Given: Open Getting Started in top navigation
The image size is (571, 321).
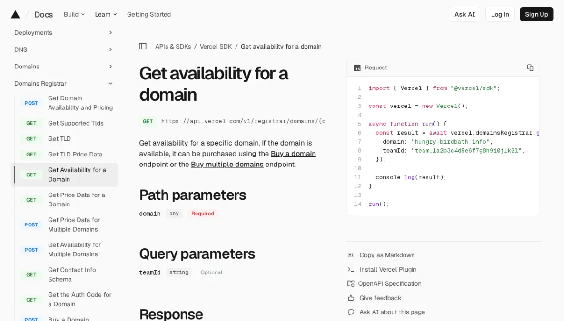Looking at the screenshot, I should point(149,14).
